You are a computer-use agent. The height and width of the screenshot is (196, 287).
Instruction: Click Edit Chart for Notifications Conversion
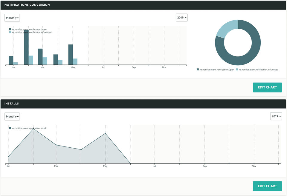[x=267, y=87]
